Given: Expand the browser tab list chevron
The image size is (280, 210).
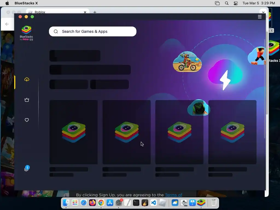Looking at the screenshot, I should (x=263, y=12).
